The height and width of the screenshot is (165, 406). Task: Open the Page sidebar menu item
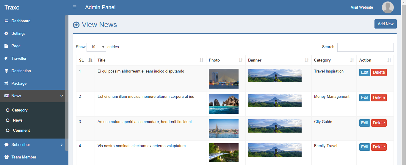coord(16,46)
